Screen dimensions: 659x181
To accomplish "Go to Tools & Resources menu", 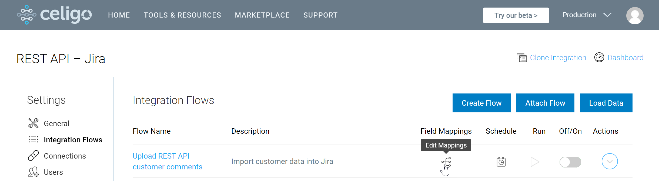I will 182,15.
